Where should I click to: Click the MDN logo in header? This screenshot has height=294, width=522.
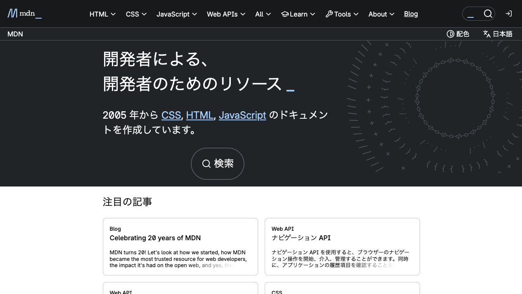tap(24, 14)
